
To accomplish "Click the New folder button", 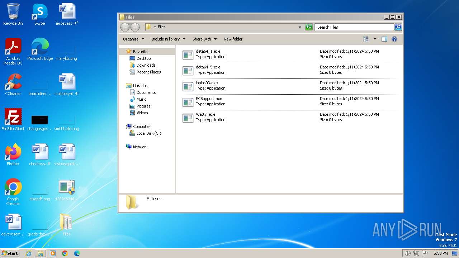I will [x=233, y=39].
